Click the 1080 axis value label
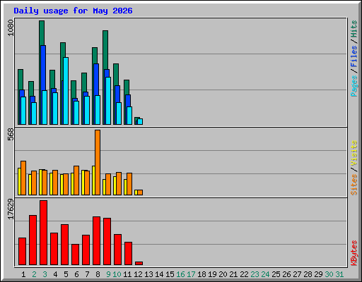 click(x=11, y=27)
